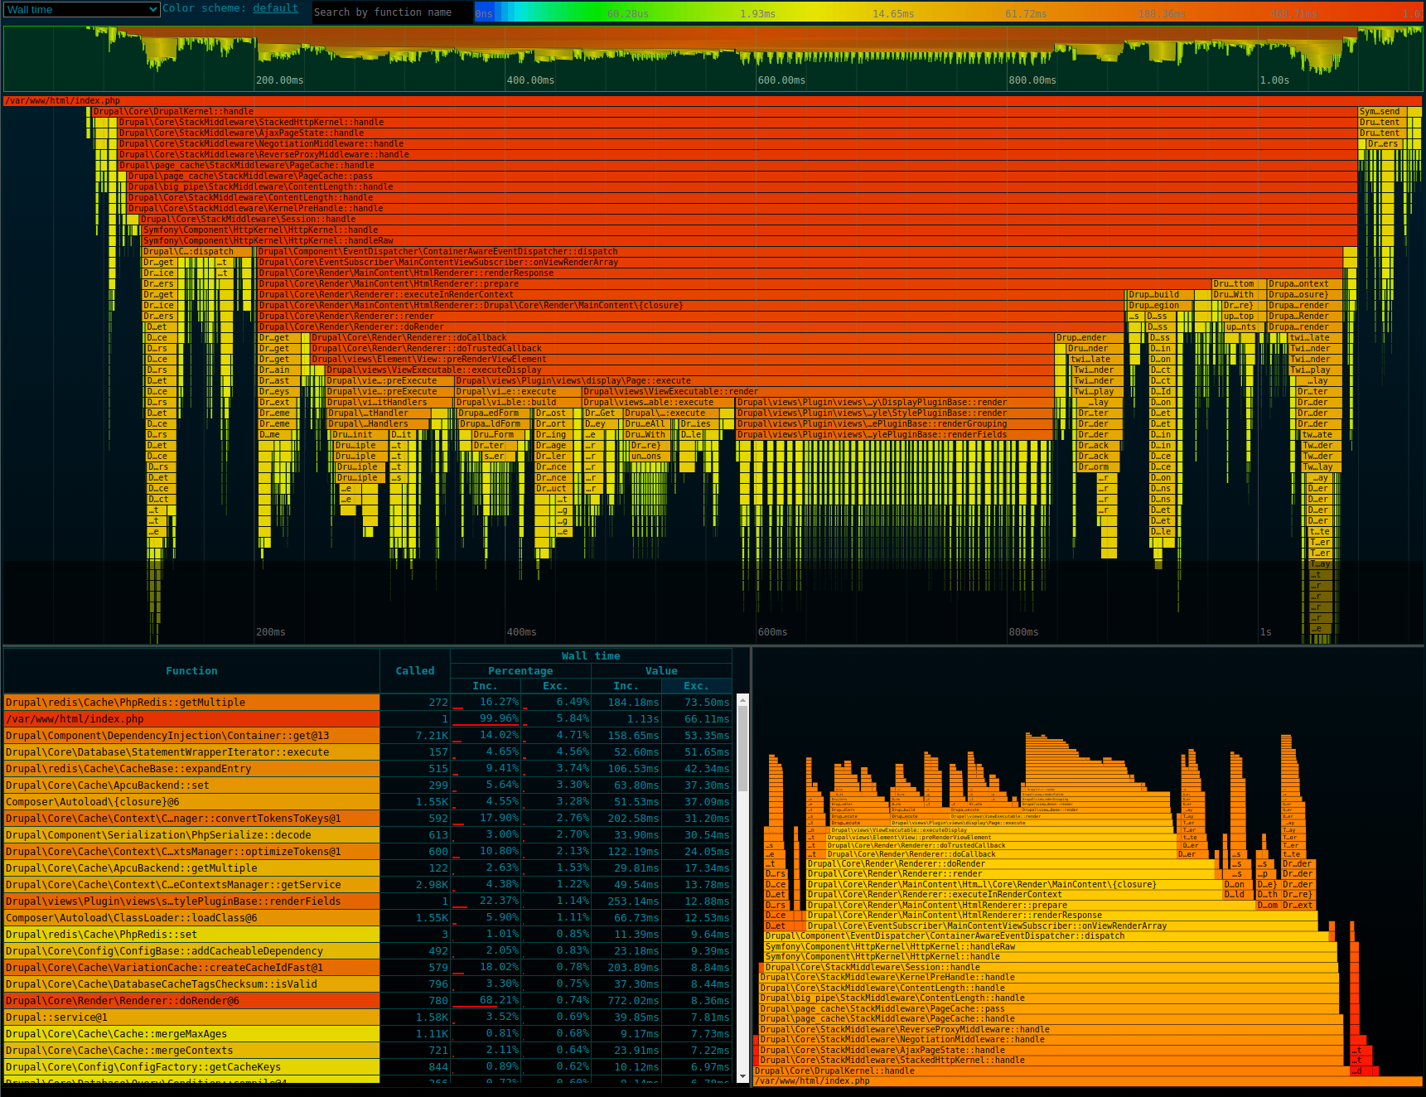Focus the Search by function name field
Image resolution: width=1426 pixels, height=1097 pixels.
point(391,12)
